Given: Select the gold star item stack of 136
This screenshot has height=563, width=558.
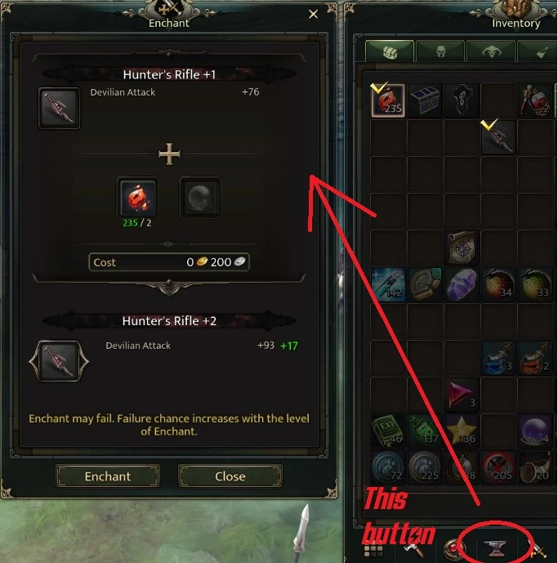Looking at the screenshot, I should 462,430.
